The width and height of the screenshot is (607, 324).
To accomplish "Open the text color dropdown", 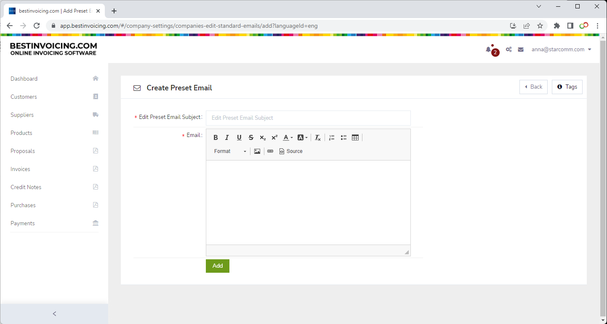I will [x=288, y=138].
